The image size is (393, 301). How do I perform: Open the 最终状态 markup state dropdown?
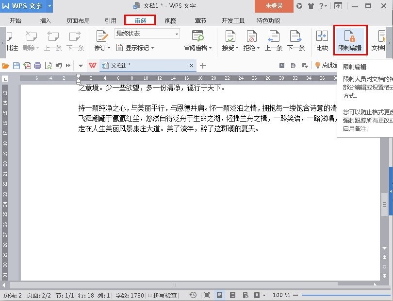(x=147, y=34)
